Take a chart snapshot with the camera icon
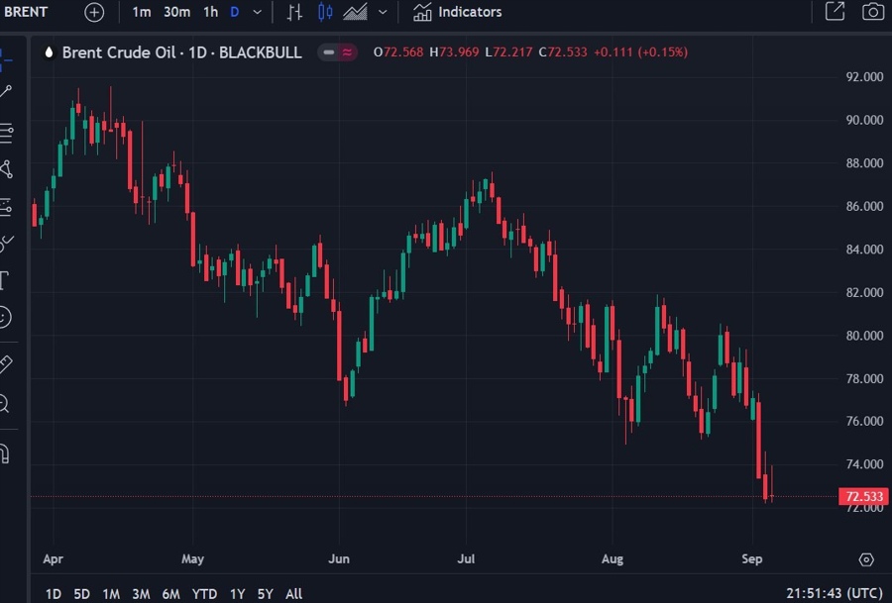892x603 pixels. tap(871, 11)
